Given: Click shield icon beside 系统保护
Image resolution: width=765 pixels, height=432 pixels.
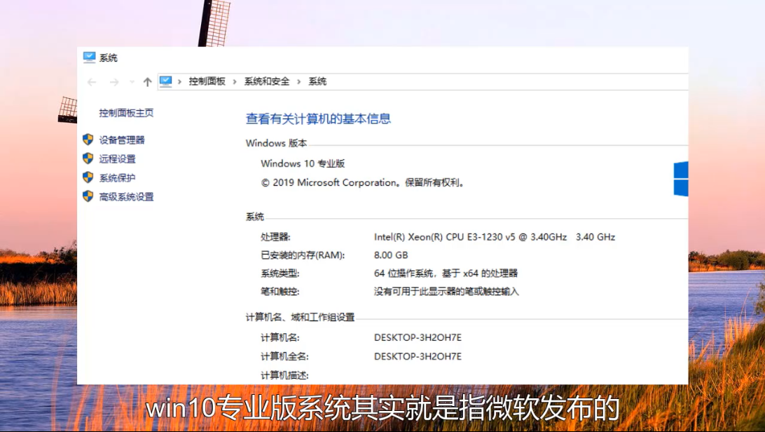Looking at the screenshot, I should (x=88, y=177).
